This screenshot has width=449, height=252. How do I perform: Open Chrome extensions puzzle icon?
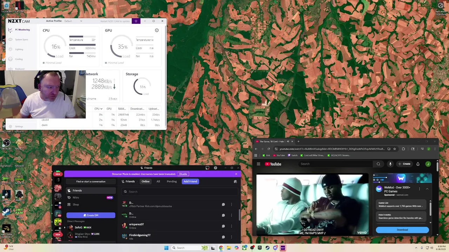click(403, 149)
